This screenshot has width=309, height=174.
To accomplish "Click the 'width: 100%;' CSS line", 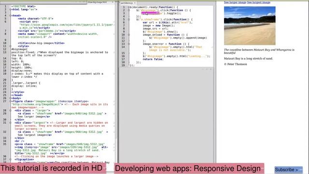I will click(x=21, y=64).
